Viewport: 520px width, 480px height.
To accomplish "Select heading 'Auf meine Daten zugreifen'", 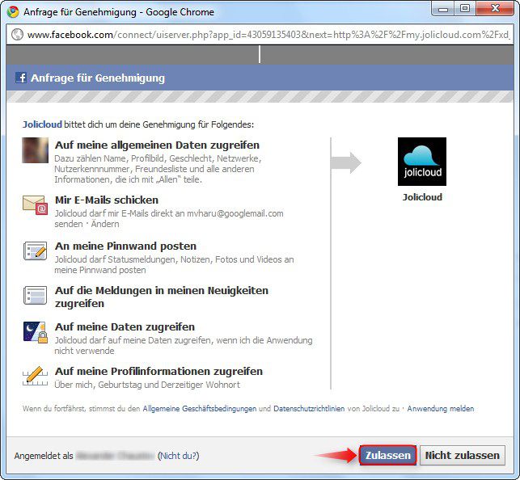I will click(x=125, y=327).
